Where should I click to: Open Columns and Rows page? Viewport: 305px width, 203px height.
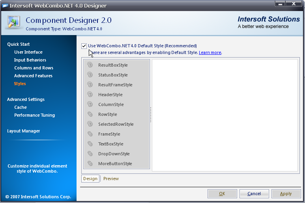tap(34, 68)
